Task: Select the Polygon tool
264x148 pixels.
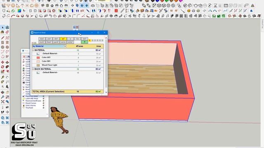Action: pyautogui.click(x=7, y=47)
